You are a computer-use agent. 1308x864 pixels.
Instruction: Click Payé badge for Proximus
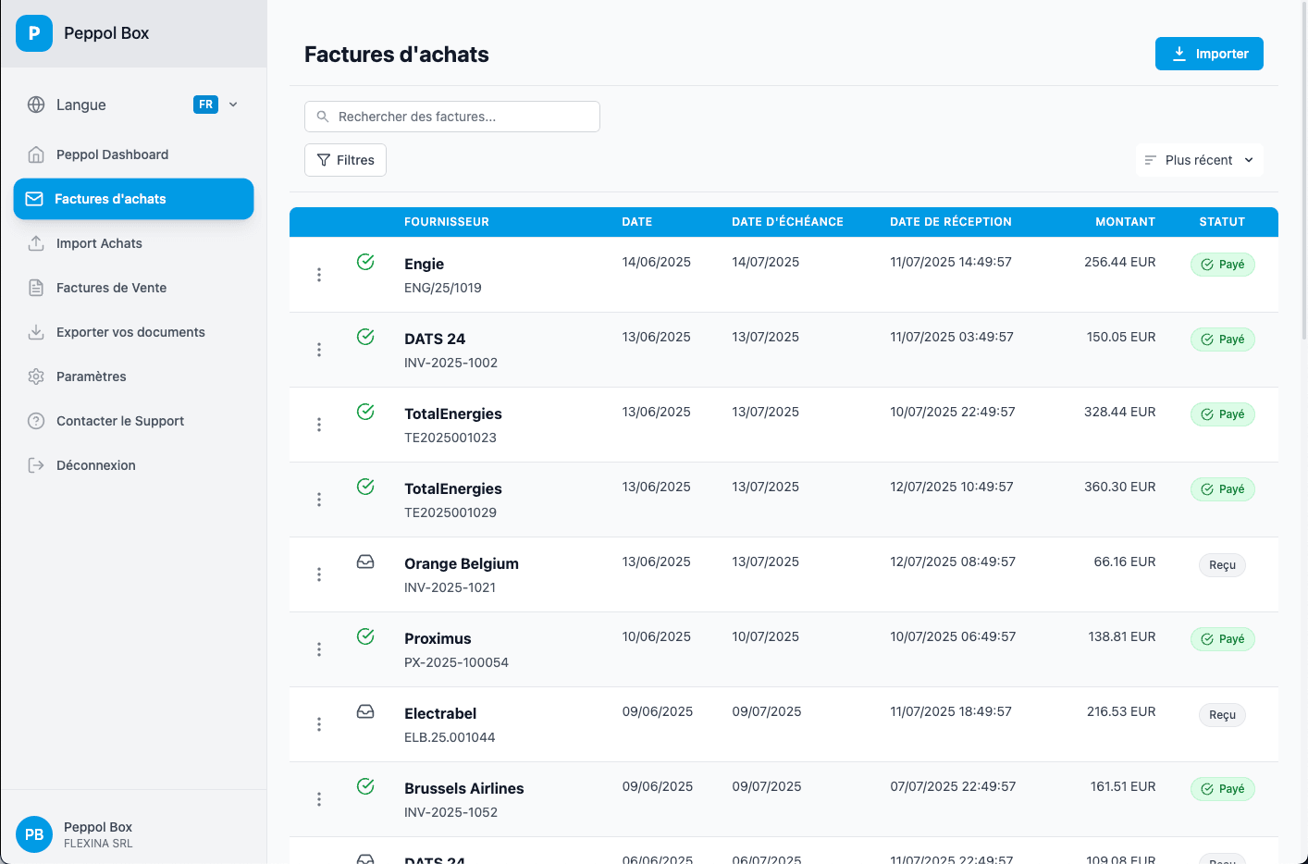point(1222,639)
